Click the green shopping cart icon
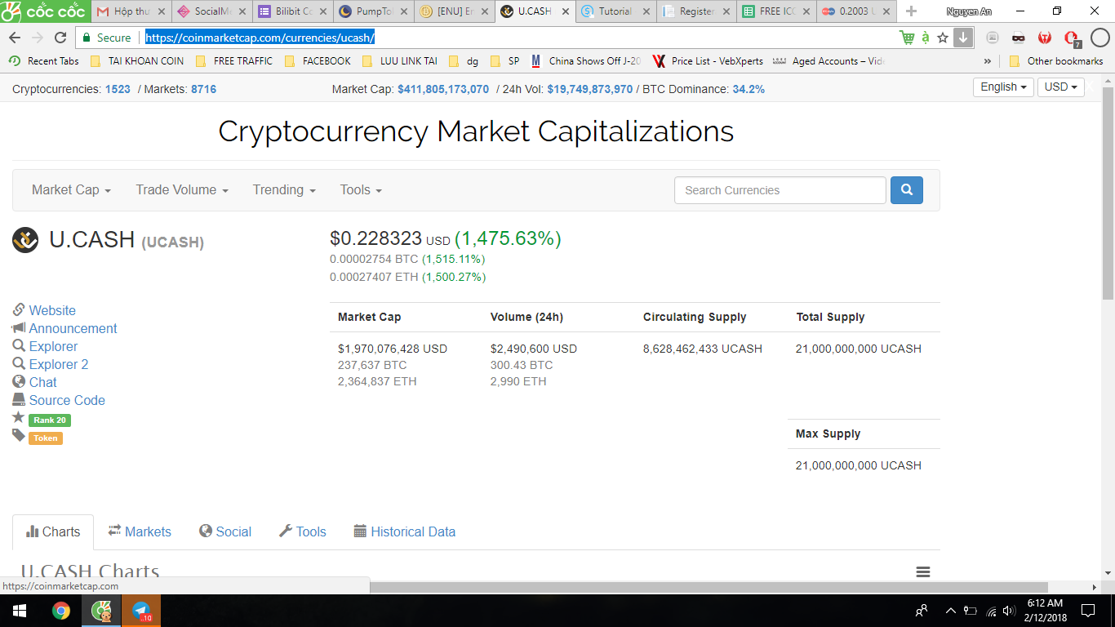This screenshot has height=627, width=1115. [x=907, y=38]
